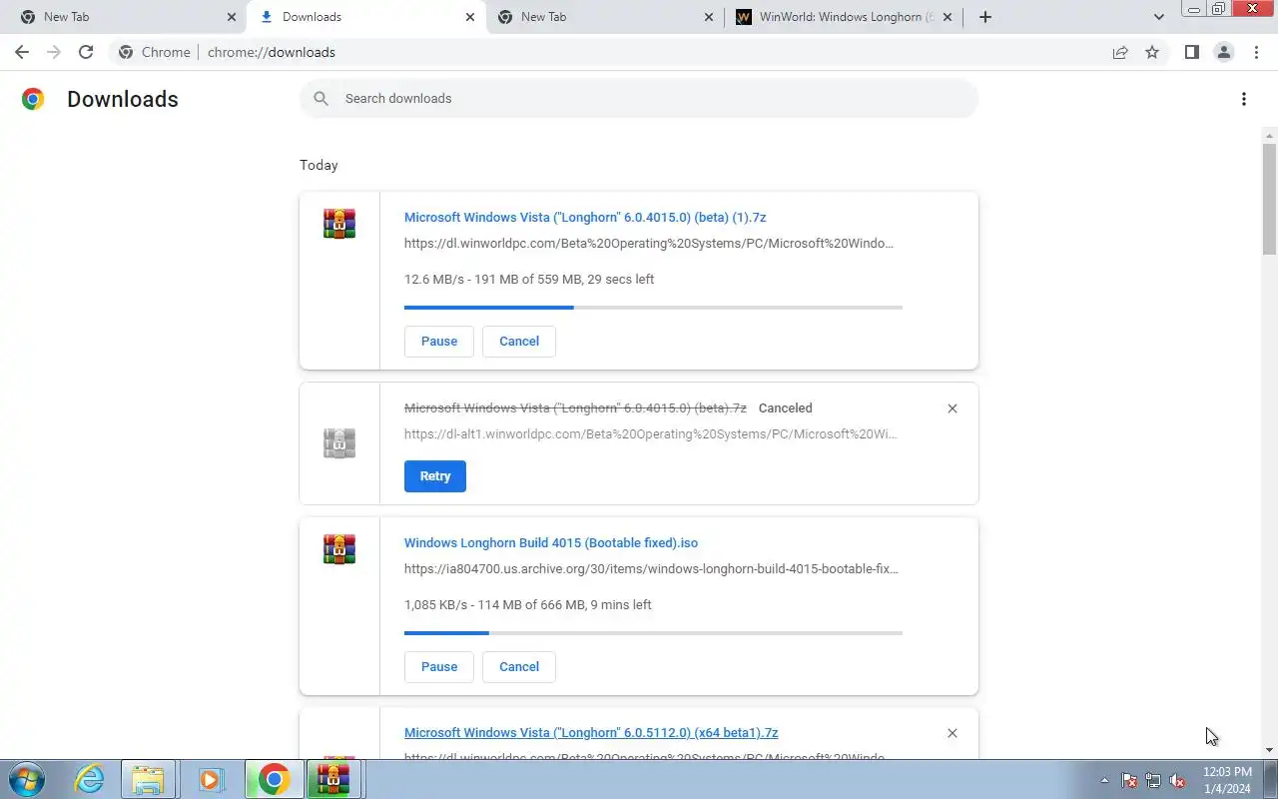Remove the x64 beta1 download entry
The width and height of the screenshot is (1278, 799).
pyautogui.click(x=952, y=733)
